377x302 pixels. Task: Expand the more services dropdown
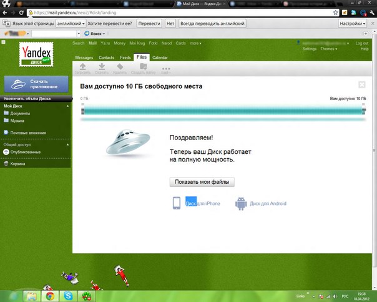(x=195, y=43)
